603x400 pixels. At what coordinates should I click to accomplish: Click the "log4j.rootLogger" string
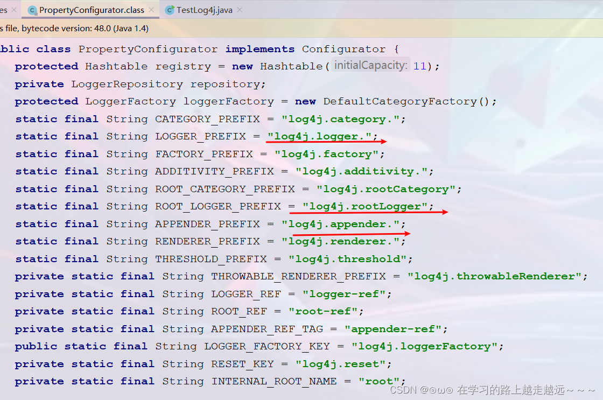365,207
